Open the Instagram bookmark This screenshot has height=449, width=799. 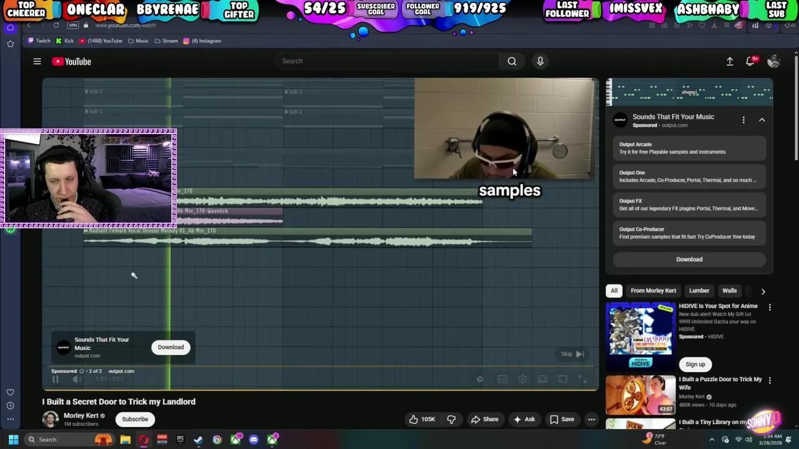tap(202, 41)
